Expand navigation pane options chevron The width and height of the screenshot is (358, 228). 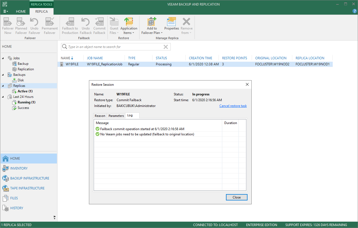click(x=54, y=217)
